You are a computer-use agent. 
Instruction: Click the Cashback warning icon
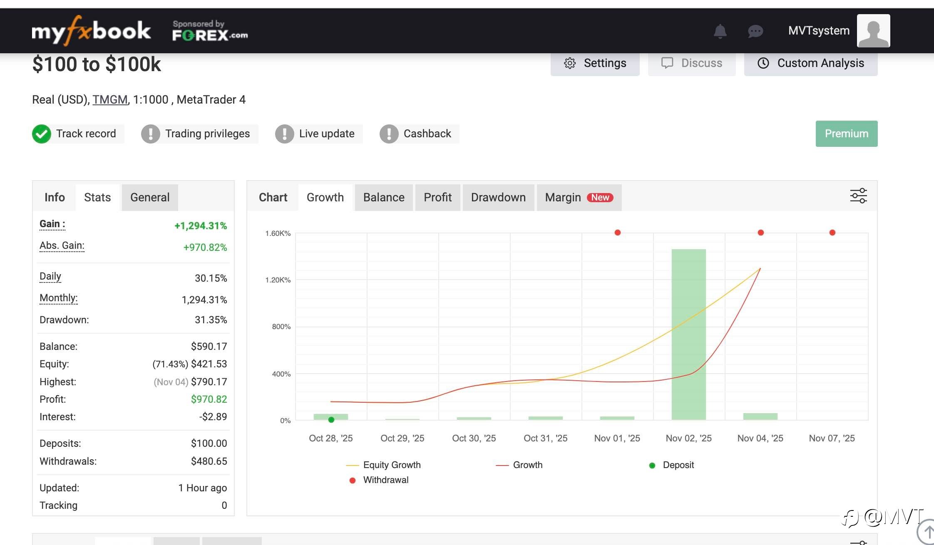click(389, 134)
